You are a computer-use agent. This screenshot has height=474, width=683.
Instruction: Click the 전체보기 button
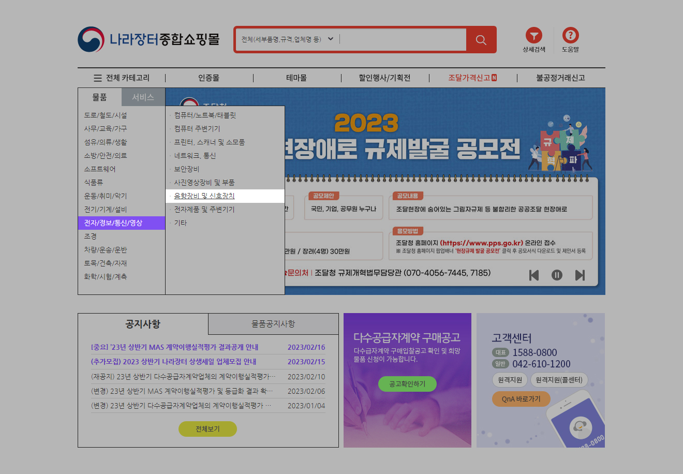[207, 429]
